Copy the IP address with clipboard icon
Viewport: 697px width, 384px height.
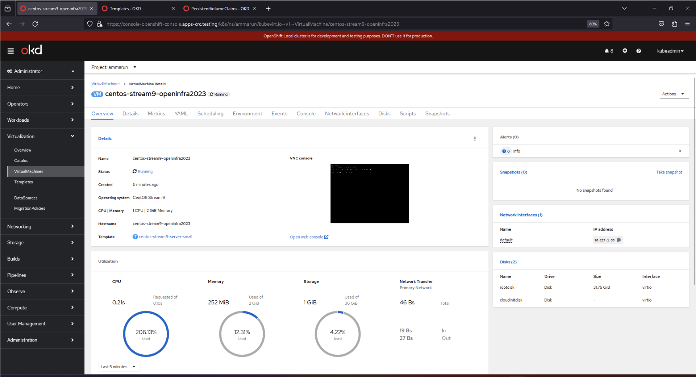(619, 240)
